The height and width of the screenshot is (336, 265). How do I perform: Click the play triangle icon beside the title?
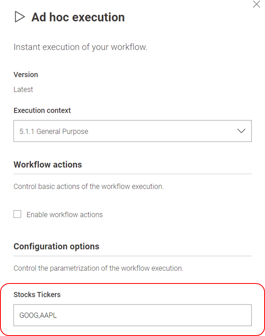pos(19,17)
